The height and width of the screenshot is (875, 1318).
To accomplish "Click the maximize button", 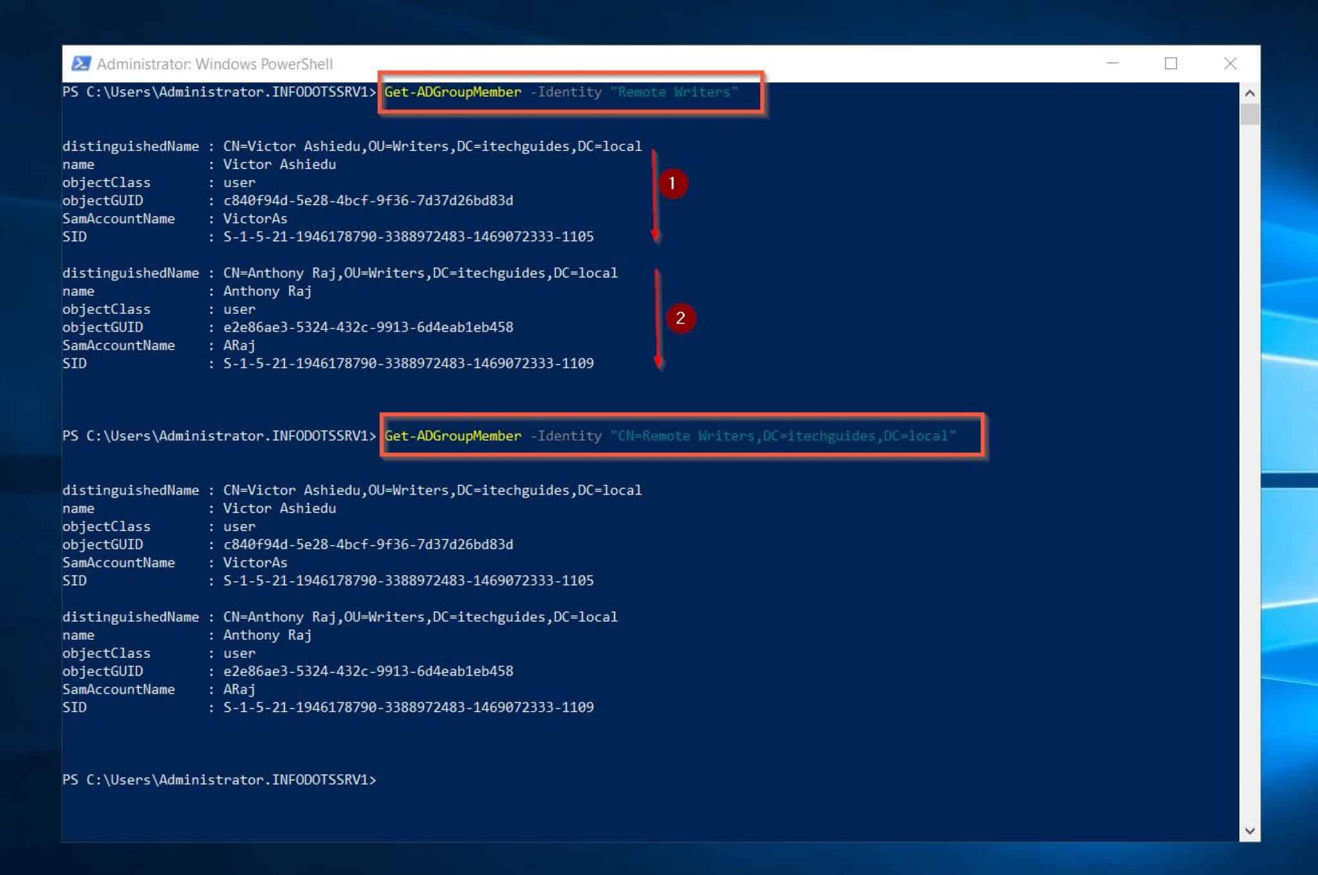I will pos(1171,64).
